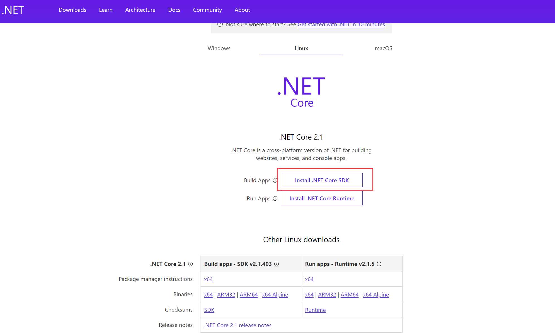
Task: Open Docs from the top navigation
Action: [174, 10]
